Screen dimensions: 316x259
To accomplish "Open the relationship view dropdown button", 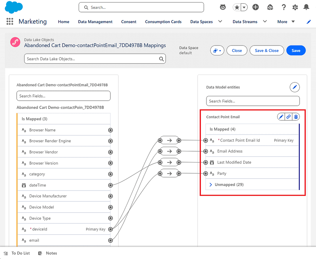I will tap(217, 50).
